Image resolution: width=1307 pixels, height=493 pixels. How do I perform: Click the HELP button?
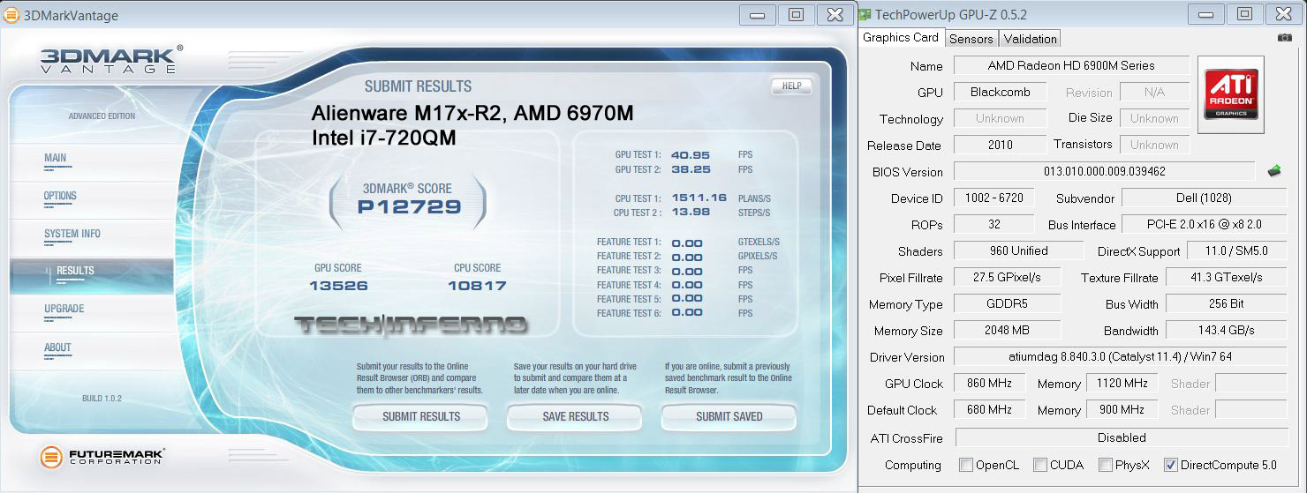(x=791, y=86)
